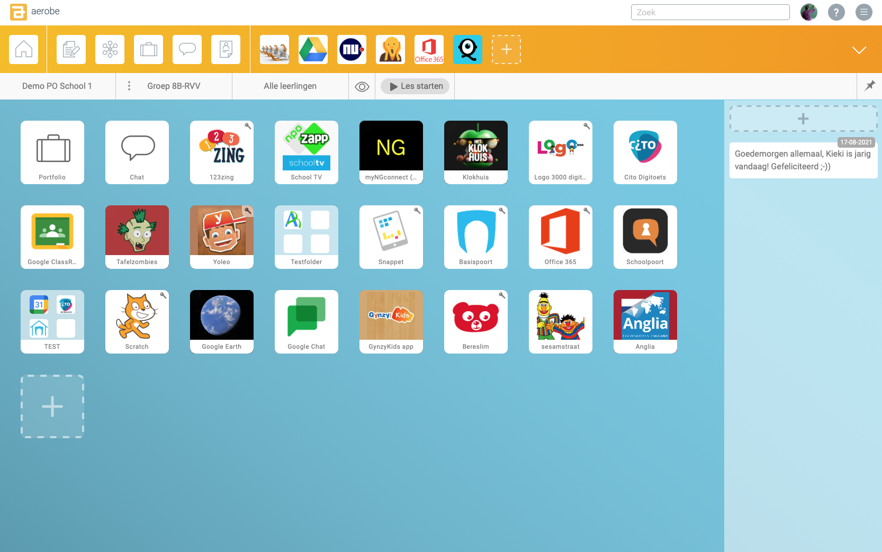The height and width of the screenshot is (552, 882).
Task: Open the user avatar profile menu
Action: (808, 12)
